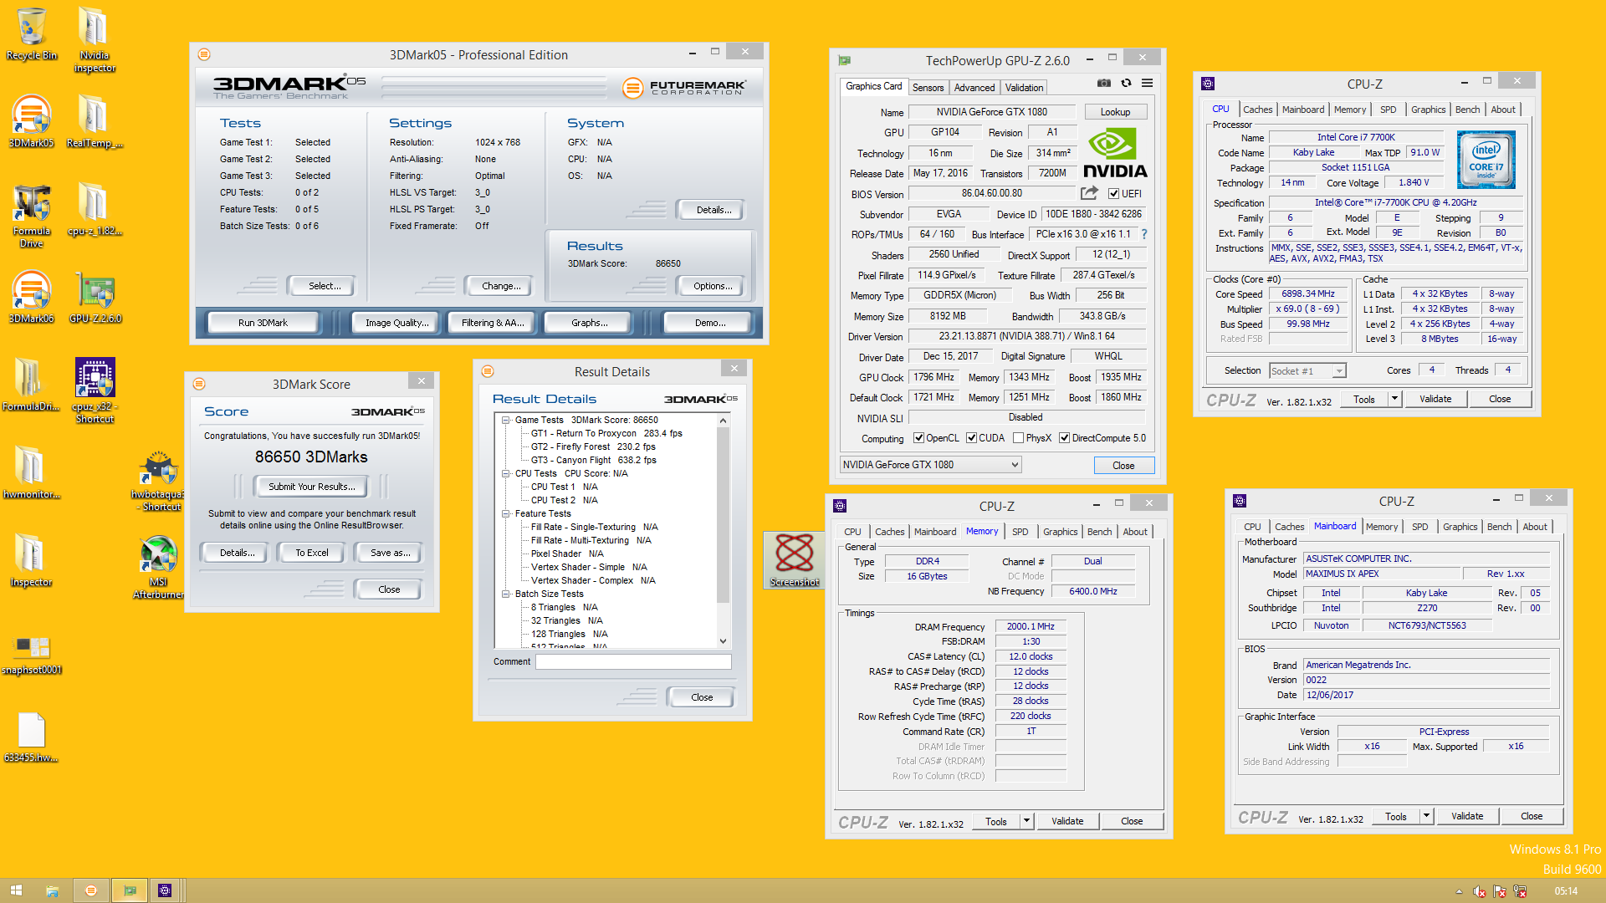Select the snapshot0001 image file icon
The image size is (1606, 903).
click(32, 654)
